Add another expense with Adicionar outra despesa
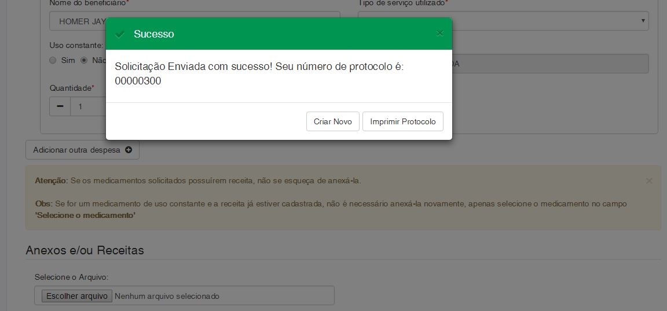 (83, 150)
